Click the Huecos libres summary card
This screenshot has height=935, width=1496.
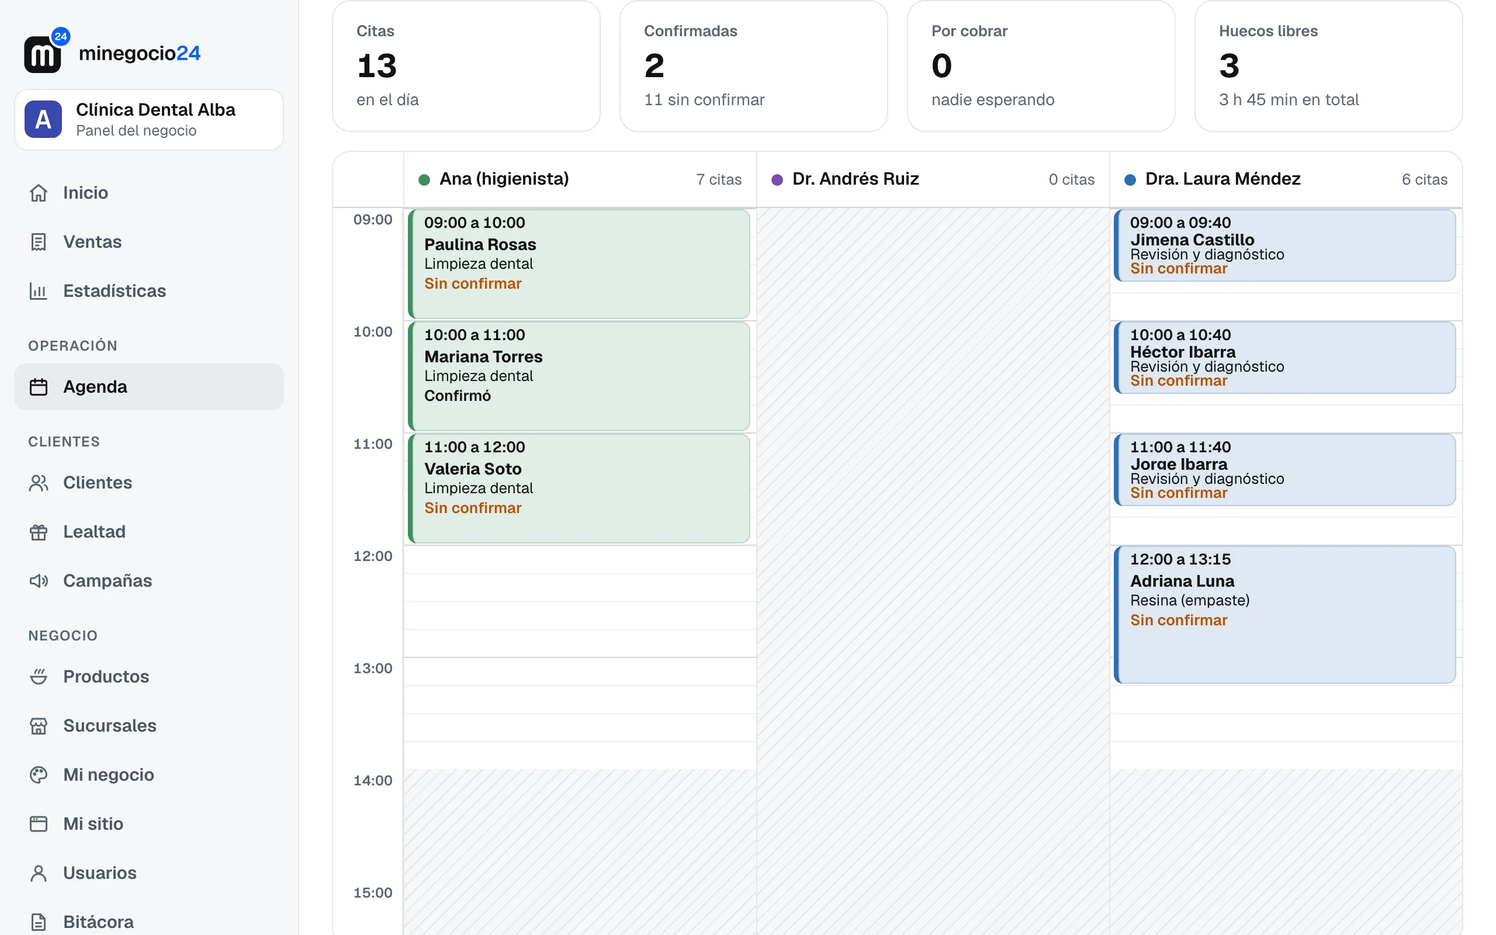tap(1328, 65)
